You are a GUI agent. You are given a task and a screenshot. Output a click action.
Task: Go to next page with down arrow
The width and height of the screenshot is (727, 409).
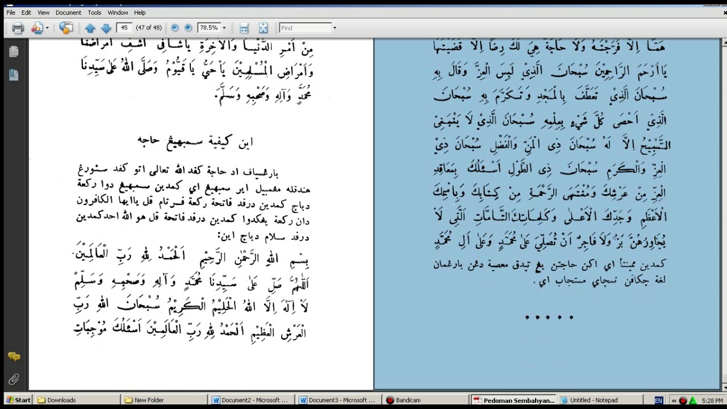point(106,28)
